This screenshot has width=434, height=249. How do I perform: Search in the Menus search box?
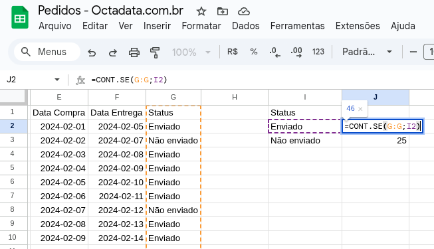(x=47, y=52)
